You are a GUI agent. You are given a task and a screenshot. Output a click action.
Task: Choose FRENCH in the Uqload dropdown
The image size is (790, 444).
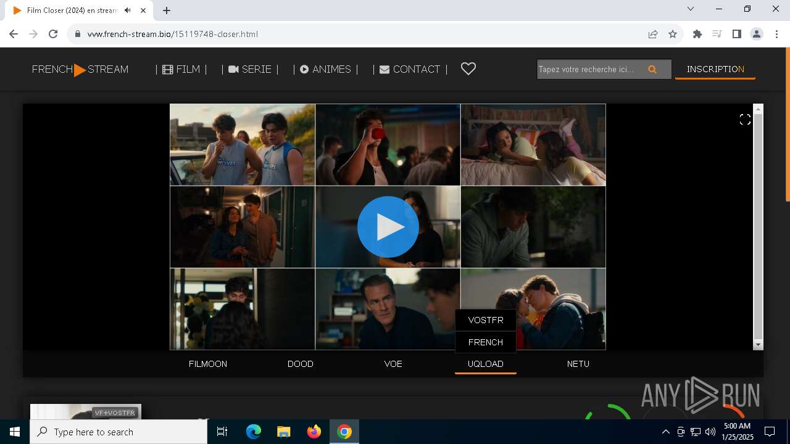click(x=486, y=342)
